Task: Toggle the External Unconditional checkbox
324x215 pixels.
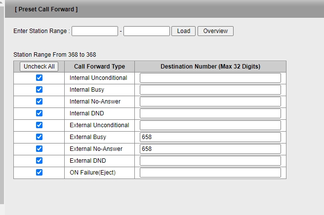Action: pyautogui.click(x=39, y=125)
